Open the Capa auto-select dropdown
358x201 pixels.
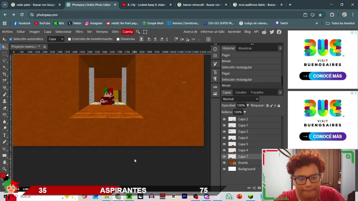[56, 39]
